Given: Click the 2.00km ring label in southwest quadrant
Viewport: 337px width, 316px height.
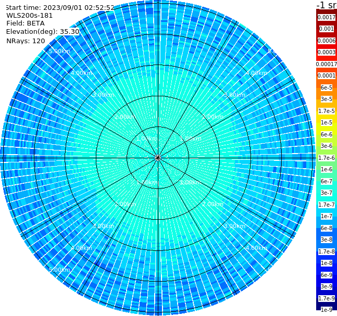Looking at the screenshot, I should pos(126,204).
